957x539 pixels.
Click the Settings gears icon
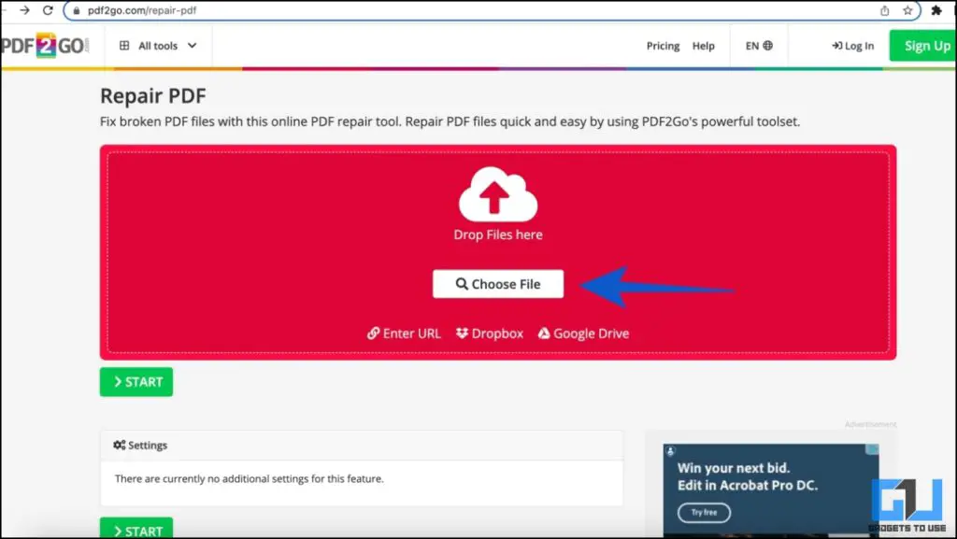[119, 445]
